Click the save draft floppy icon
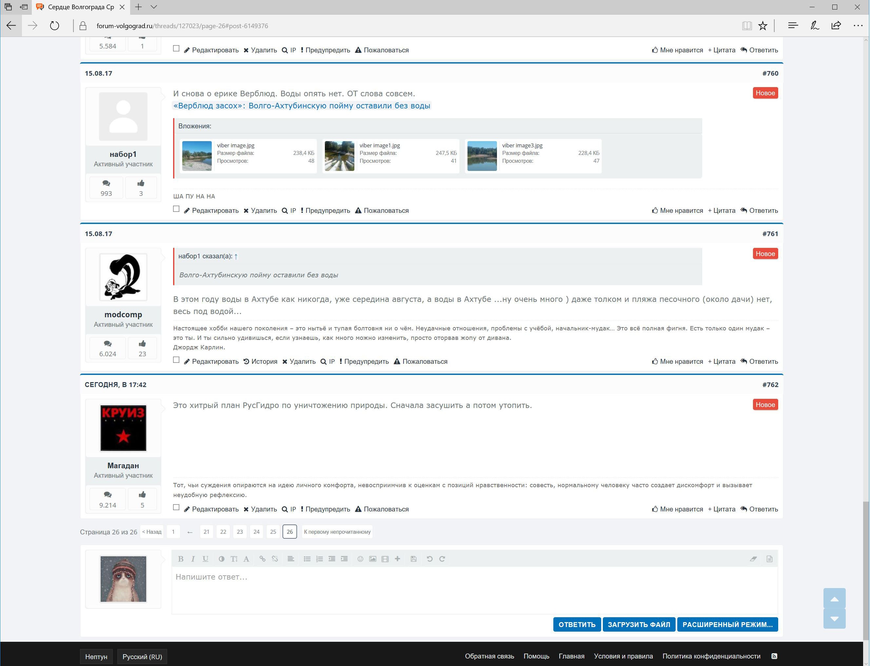Viewport: 870px width, 666px height. click(413, 559)
